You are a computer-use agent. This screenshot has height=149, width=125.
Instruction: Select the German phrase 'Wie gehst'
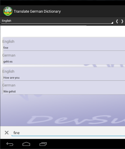9,91
